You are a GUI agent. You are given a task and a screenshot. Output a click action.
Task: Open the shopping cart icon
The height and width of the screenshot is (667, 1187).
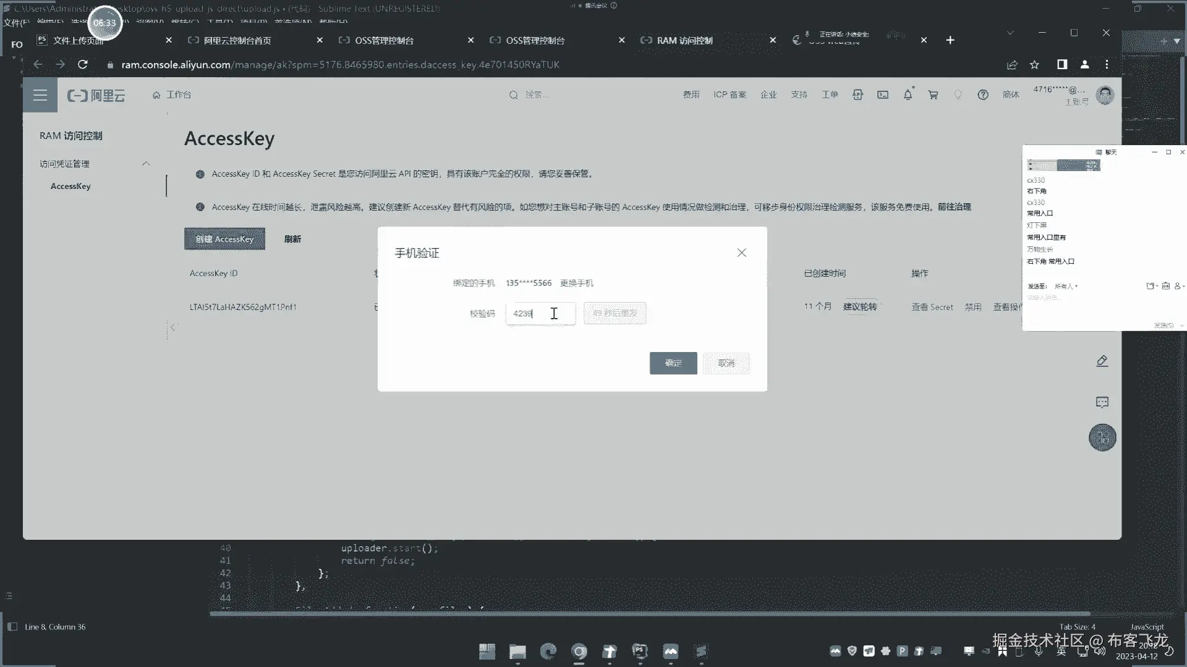(933, 94)
